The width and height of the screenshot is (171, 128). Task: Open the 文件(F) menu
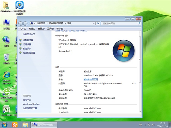pos(23,29)
